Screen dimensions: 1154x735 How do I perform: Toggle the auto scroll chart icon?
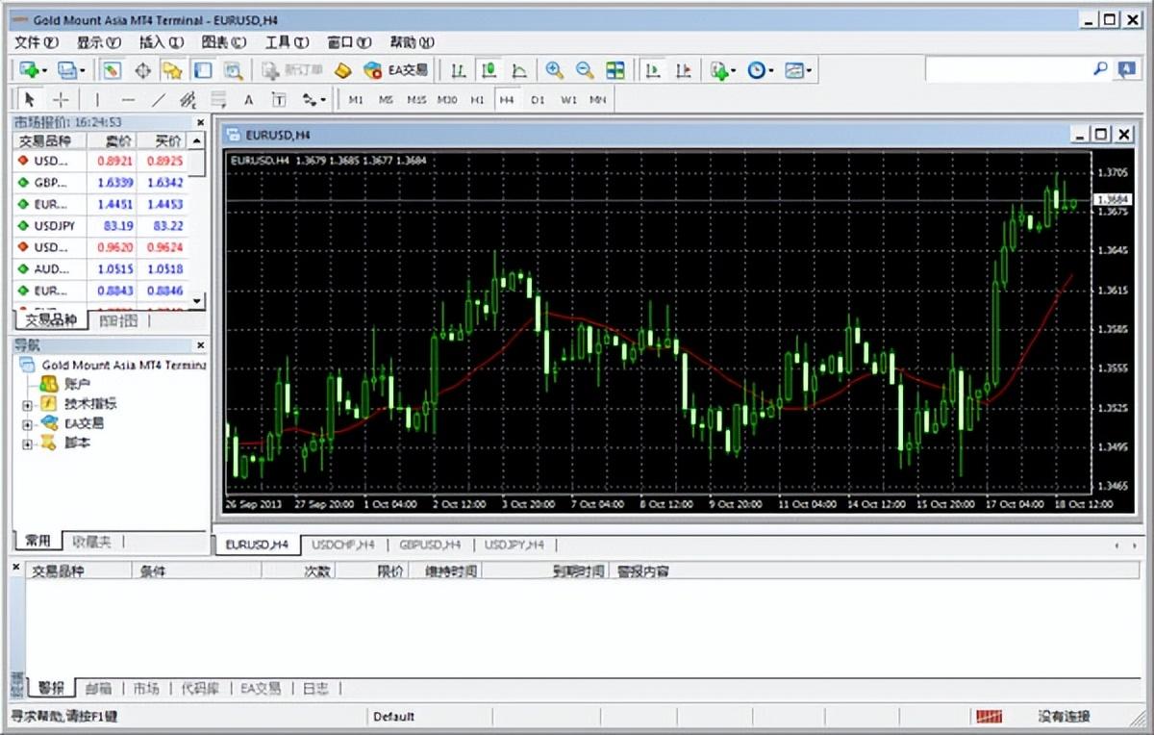(653, 70)
